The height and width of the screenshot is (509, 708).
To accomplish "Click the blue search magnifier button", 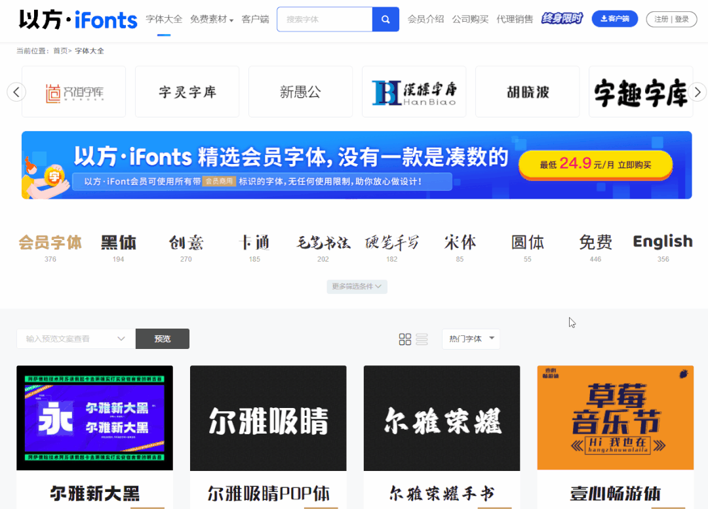I will 385,20.
